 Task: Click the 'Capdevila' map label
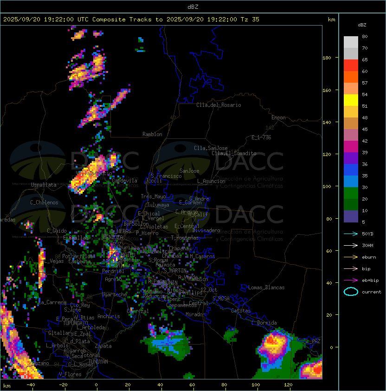click(x=125, y=181)
